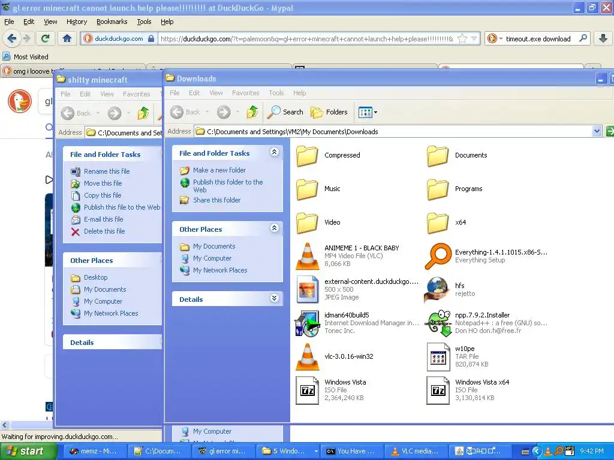Screen dimensions: 614x460
Task: Open Back history dropdown in Downloads toolbar
Action: click(x=207, y=112)
